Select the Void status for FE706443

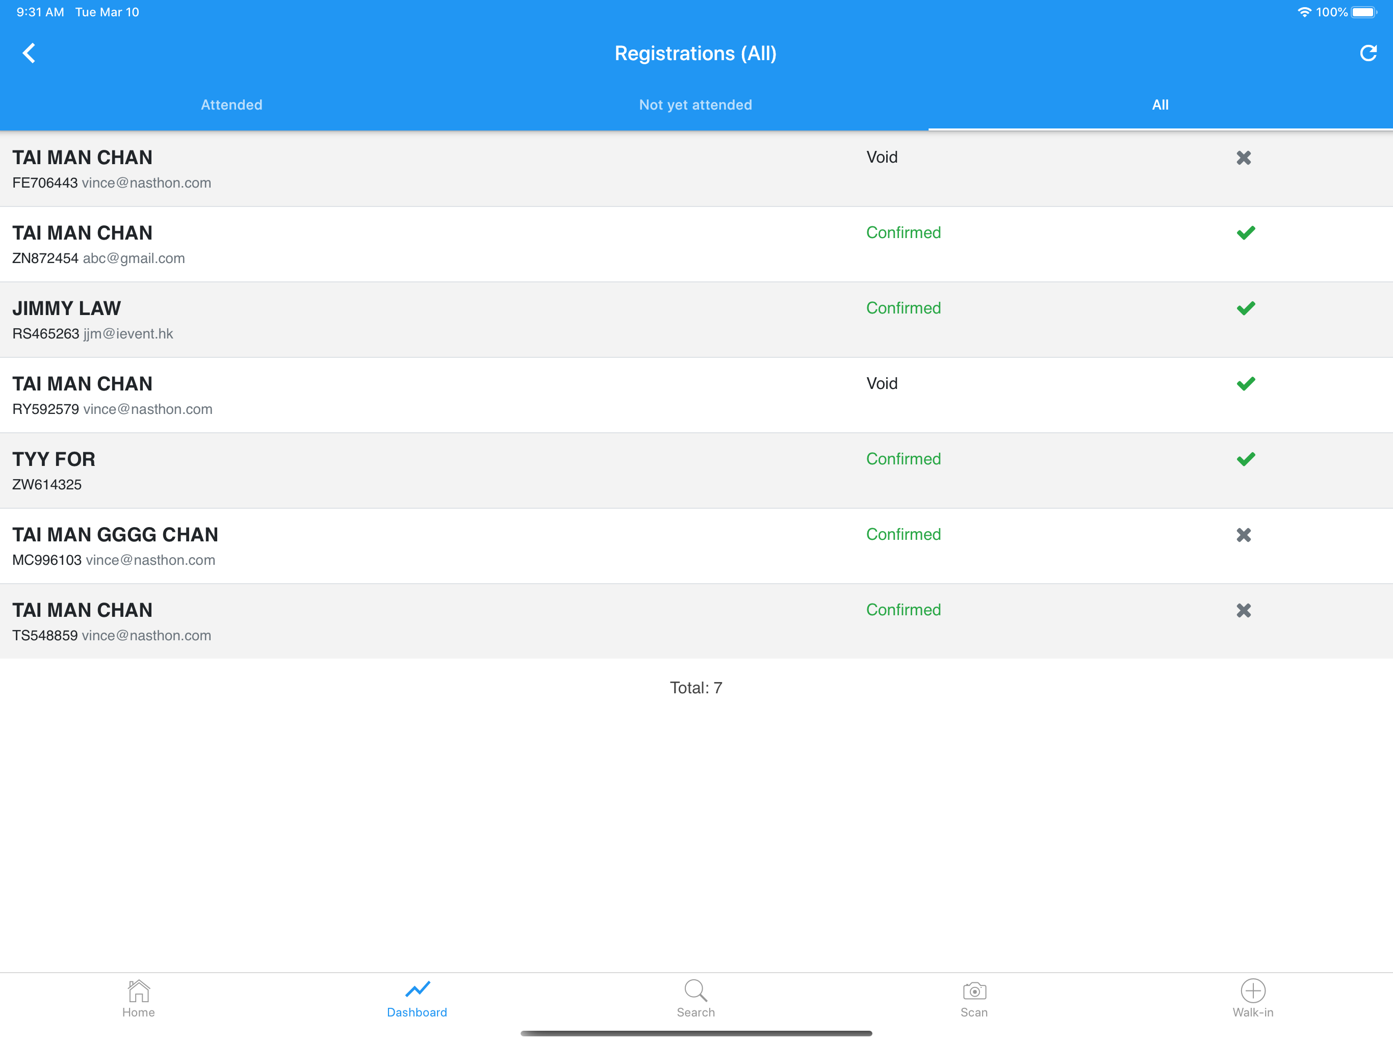coord(882,157)
